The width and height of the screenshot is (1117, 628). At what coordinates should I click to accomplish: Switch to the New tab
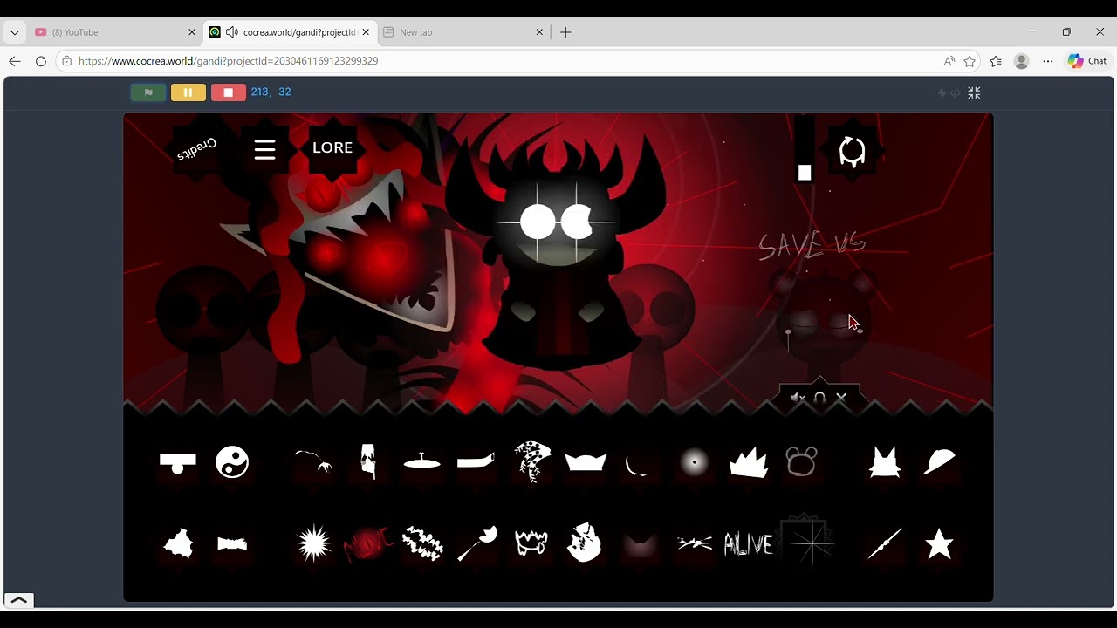click(464, 32)
